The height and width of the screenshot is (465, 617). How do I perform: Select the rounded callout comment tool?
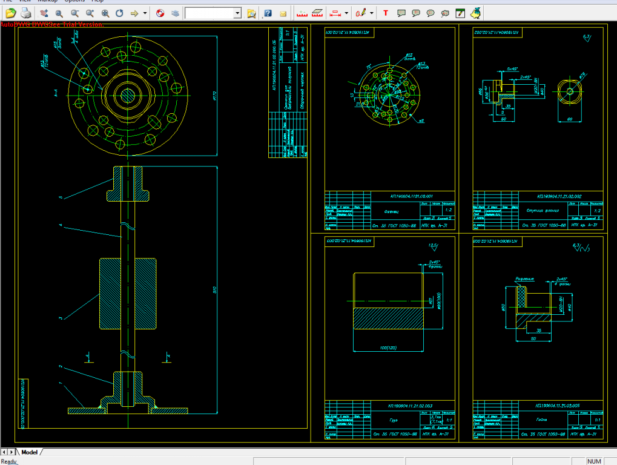[416, 13]
